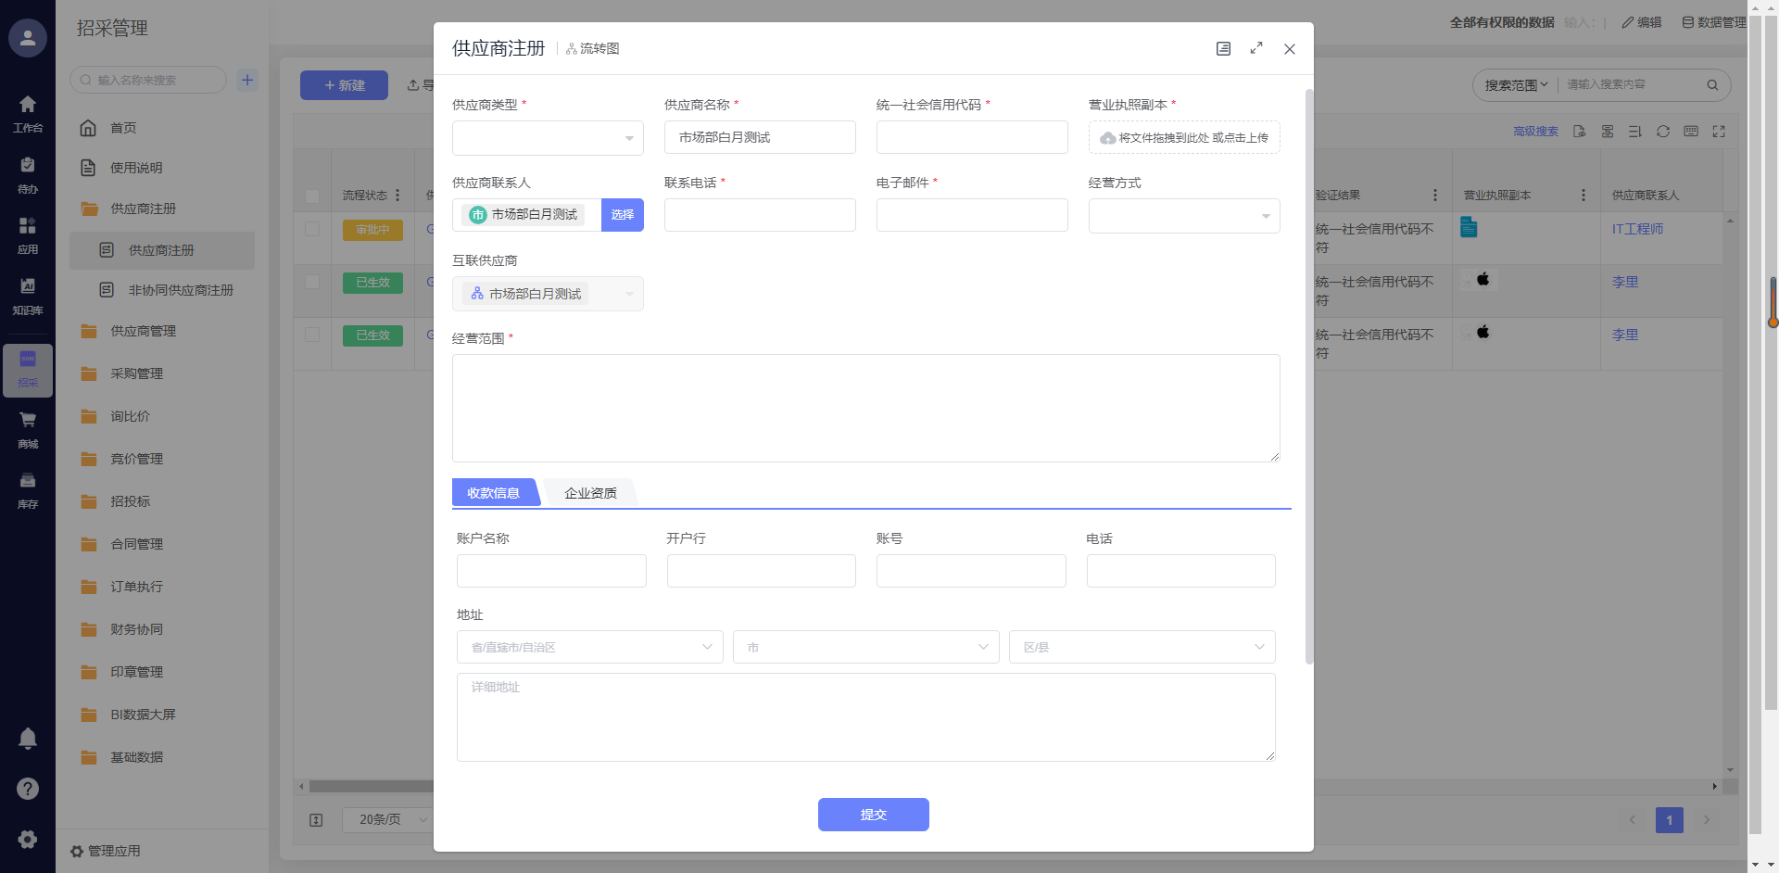Image resolution: width=1779 pixels, height=873 pixels.
Task: Expand the 经营方式 dropdown
Action: coord(1183,216)
